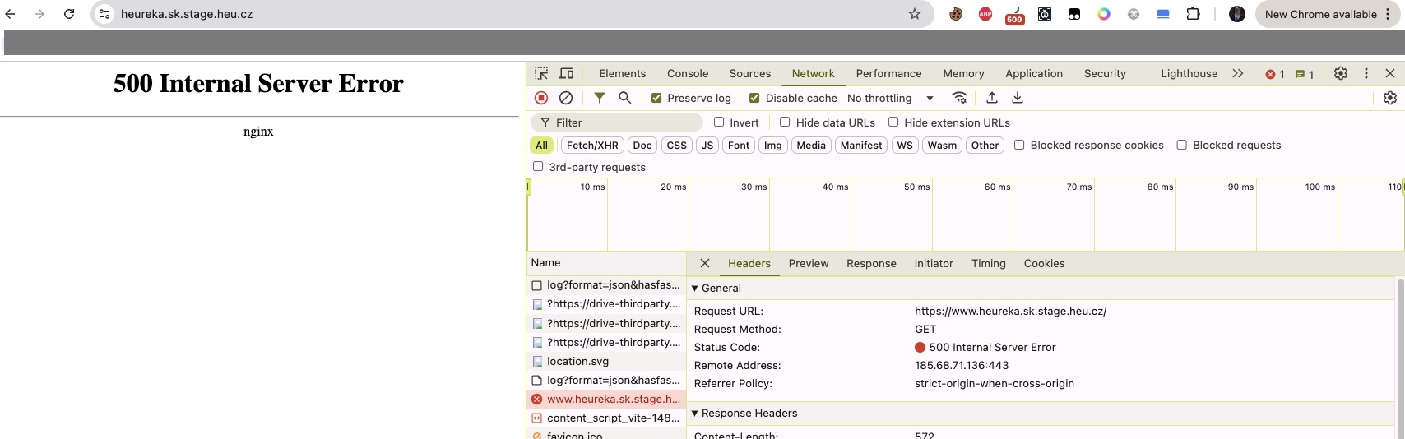Toggle Preserve log checkbox

pos(656,98)
